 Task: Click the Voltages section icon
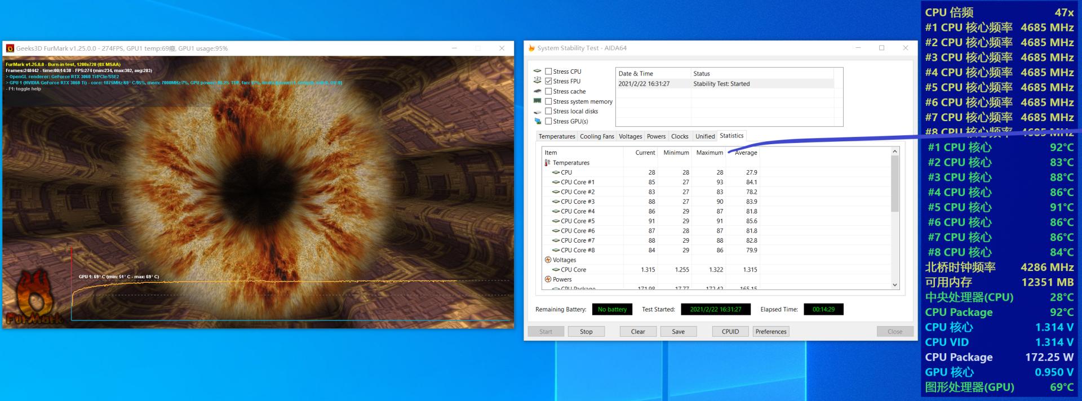(x=548, y=260)
